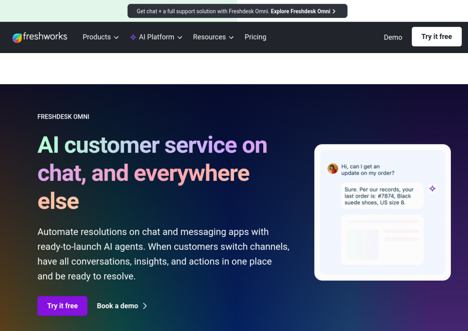Follow the Explore Freshdesk Omni link
Screen dimensions: 468x331
coord(303,11)
